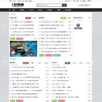Check the first song in the bottom-right list
102x102 pixels.
pyautogui.click(x=52, y=67)
